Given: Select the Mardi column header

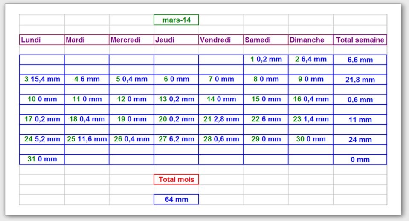Looking at the screenshot, I should (87, 40).
